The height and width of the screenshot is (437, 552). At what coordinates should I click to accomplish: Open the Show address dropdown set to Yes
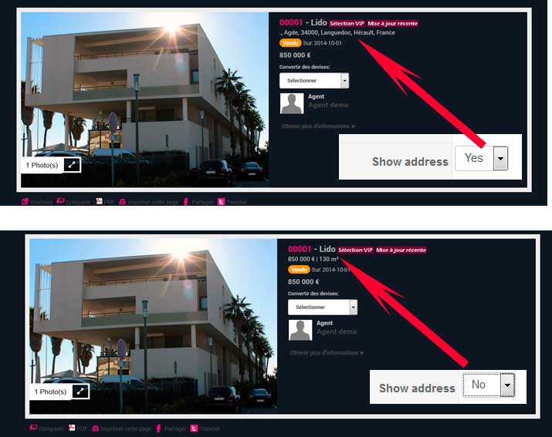pos(481,158)
